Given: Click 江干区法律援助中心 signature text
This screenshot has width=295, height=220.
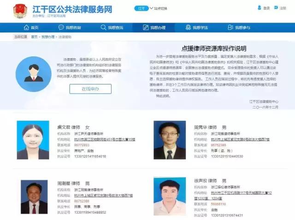Looking at the screenshot, I should tap(264, 101).
